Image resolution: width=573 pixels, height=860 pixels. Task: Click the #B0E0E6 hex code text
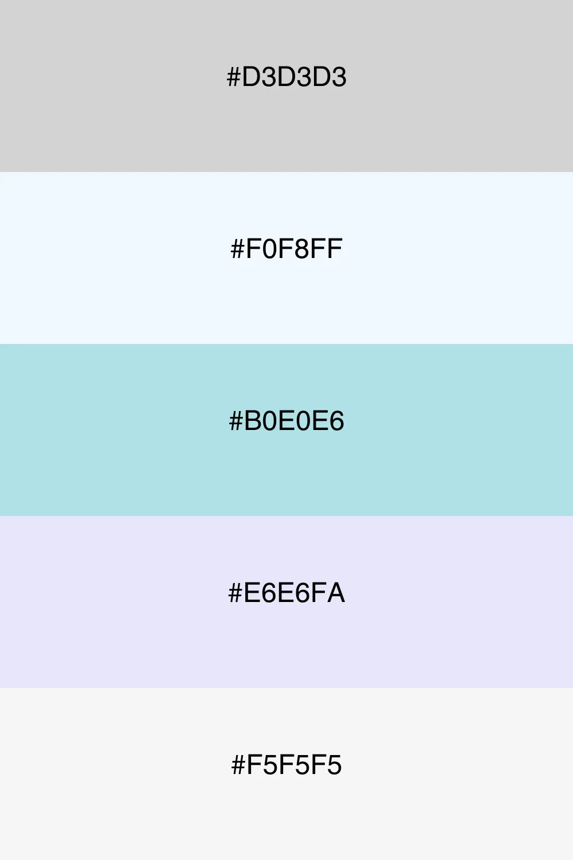(286, 421)
